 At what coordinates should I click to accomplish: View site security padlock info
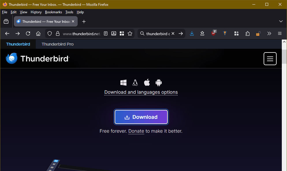point(58,33)
